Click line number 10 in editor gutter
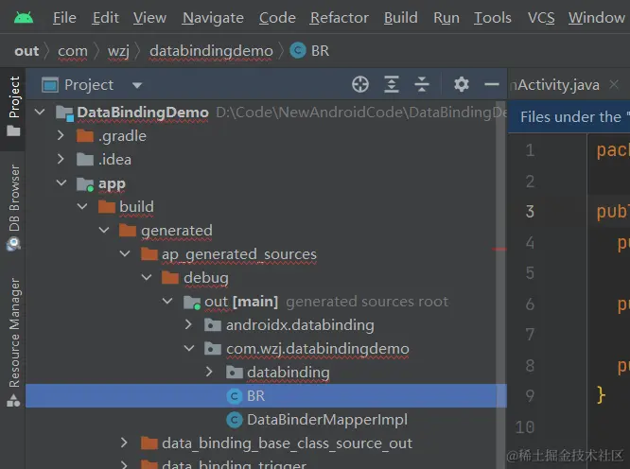Viewport: 630px width, 469px height. pos(525,427)
